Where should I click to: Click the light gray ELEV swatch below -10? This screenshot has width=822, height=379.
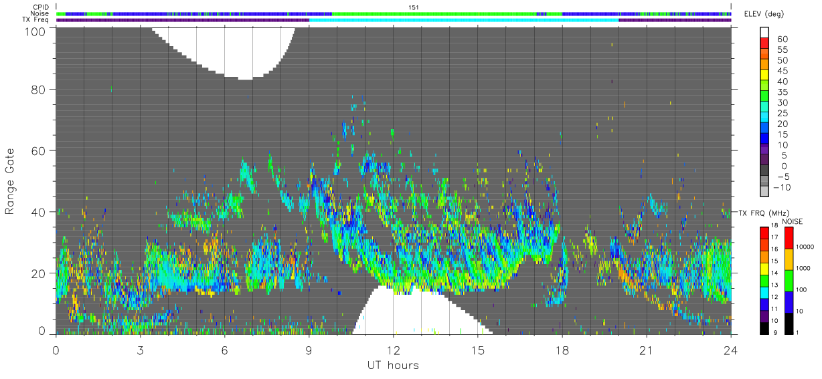click(x=765, y=193)
